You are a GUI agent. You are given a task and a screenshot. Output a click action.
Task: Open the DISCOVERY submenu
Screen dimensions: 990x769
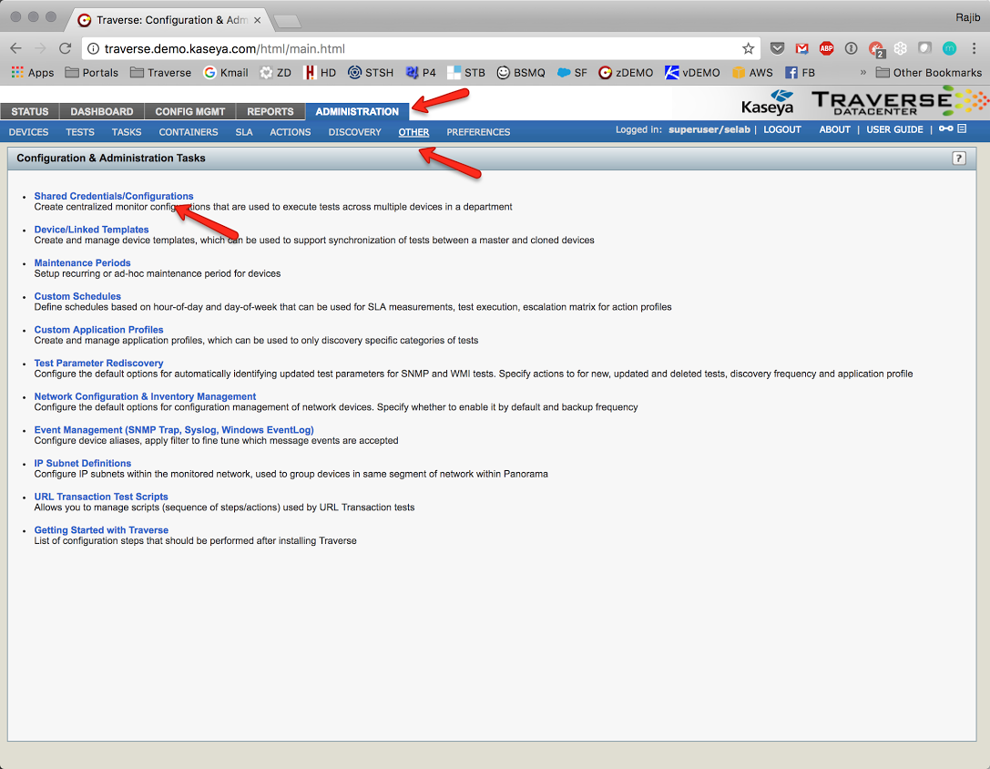click(355, 132)
